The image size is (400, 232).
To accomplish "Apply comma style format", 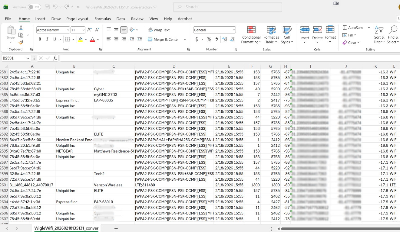I will pyautogui.click(x=217, y=39).
